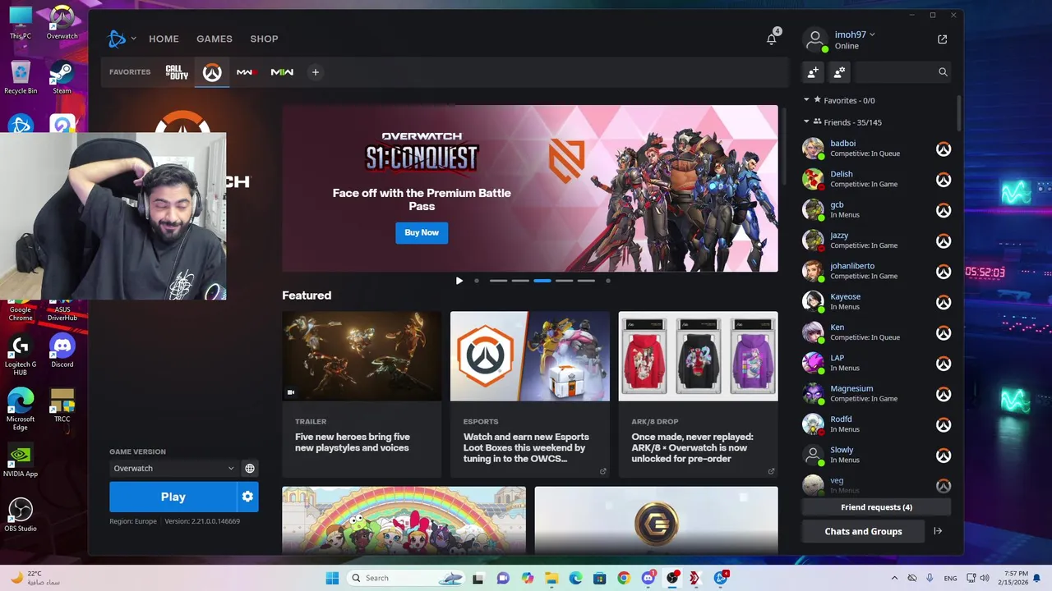Click Overwatch icon beside Kayeose
1052x591 pixels.
pos(944,302)
